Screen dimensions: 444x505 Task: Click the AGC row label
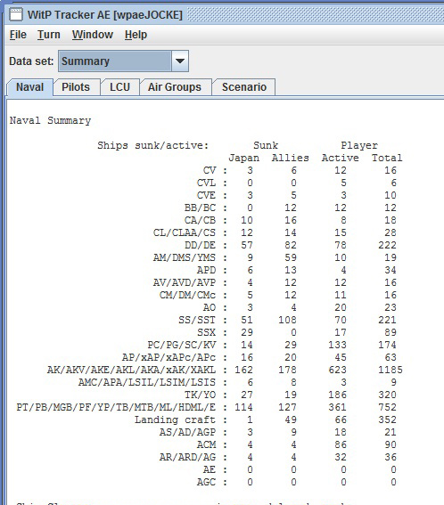click(206, 482)
